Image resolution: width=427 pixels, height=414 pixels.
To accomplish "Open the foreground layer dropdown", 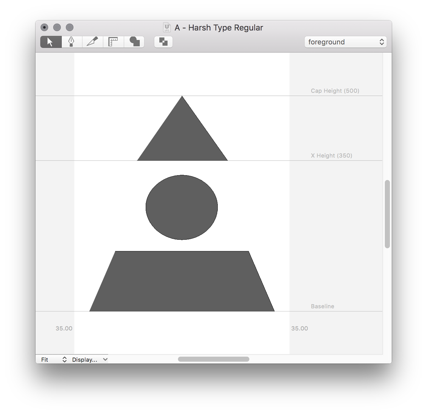I will coord(345,42).
